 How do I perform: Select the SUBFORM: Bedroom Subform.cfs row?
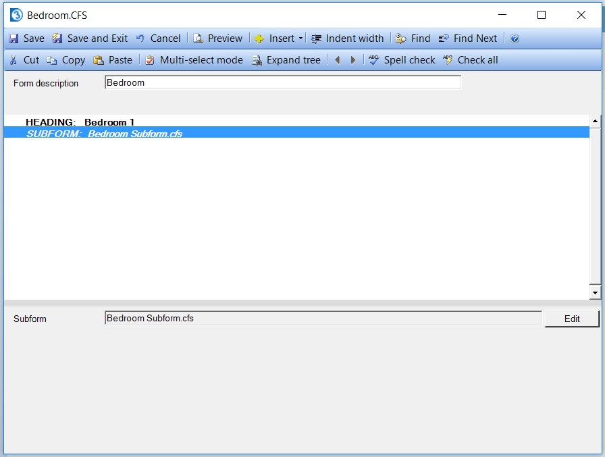click(296, 132)
